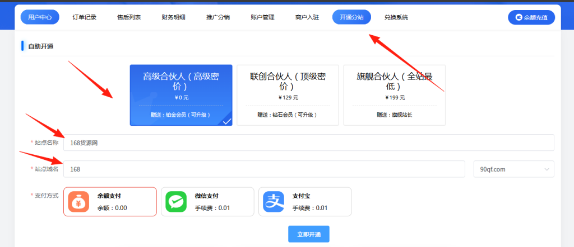Open the 商户入驻 tab
574x247 pixels.
(307, 17)
